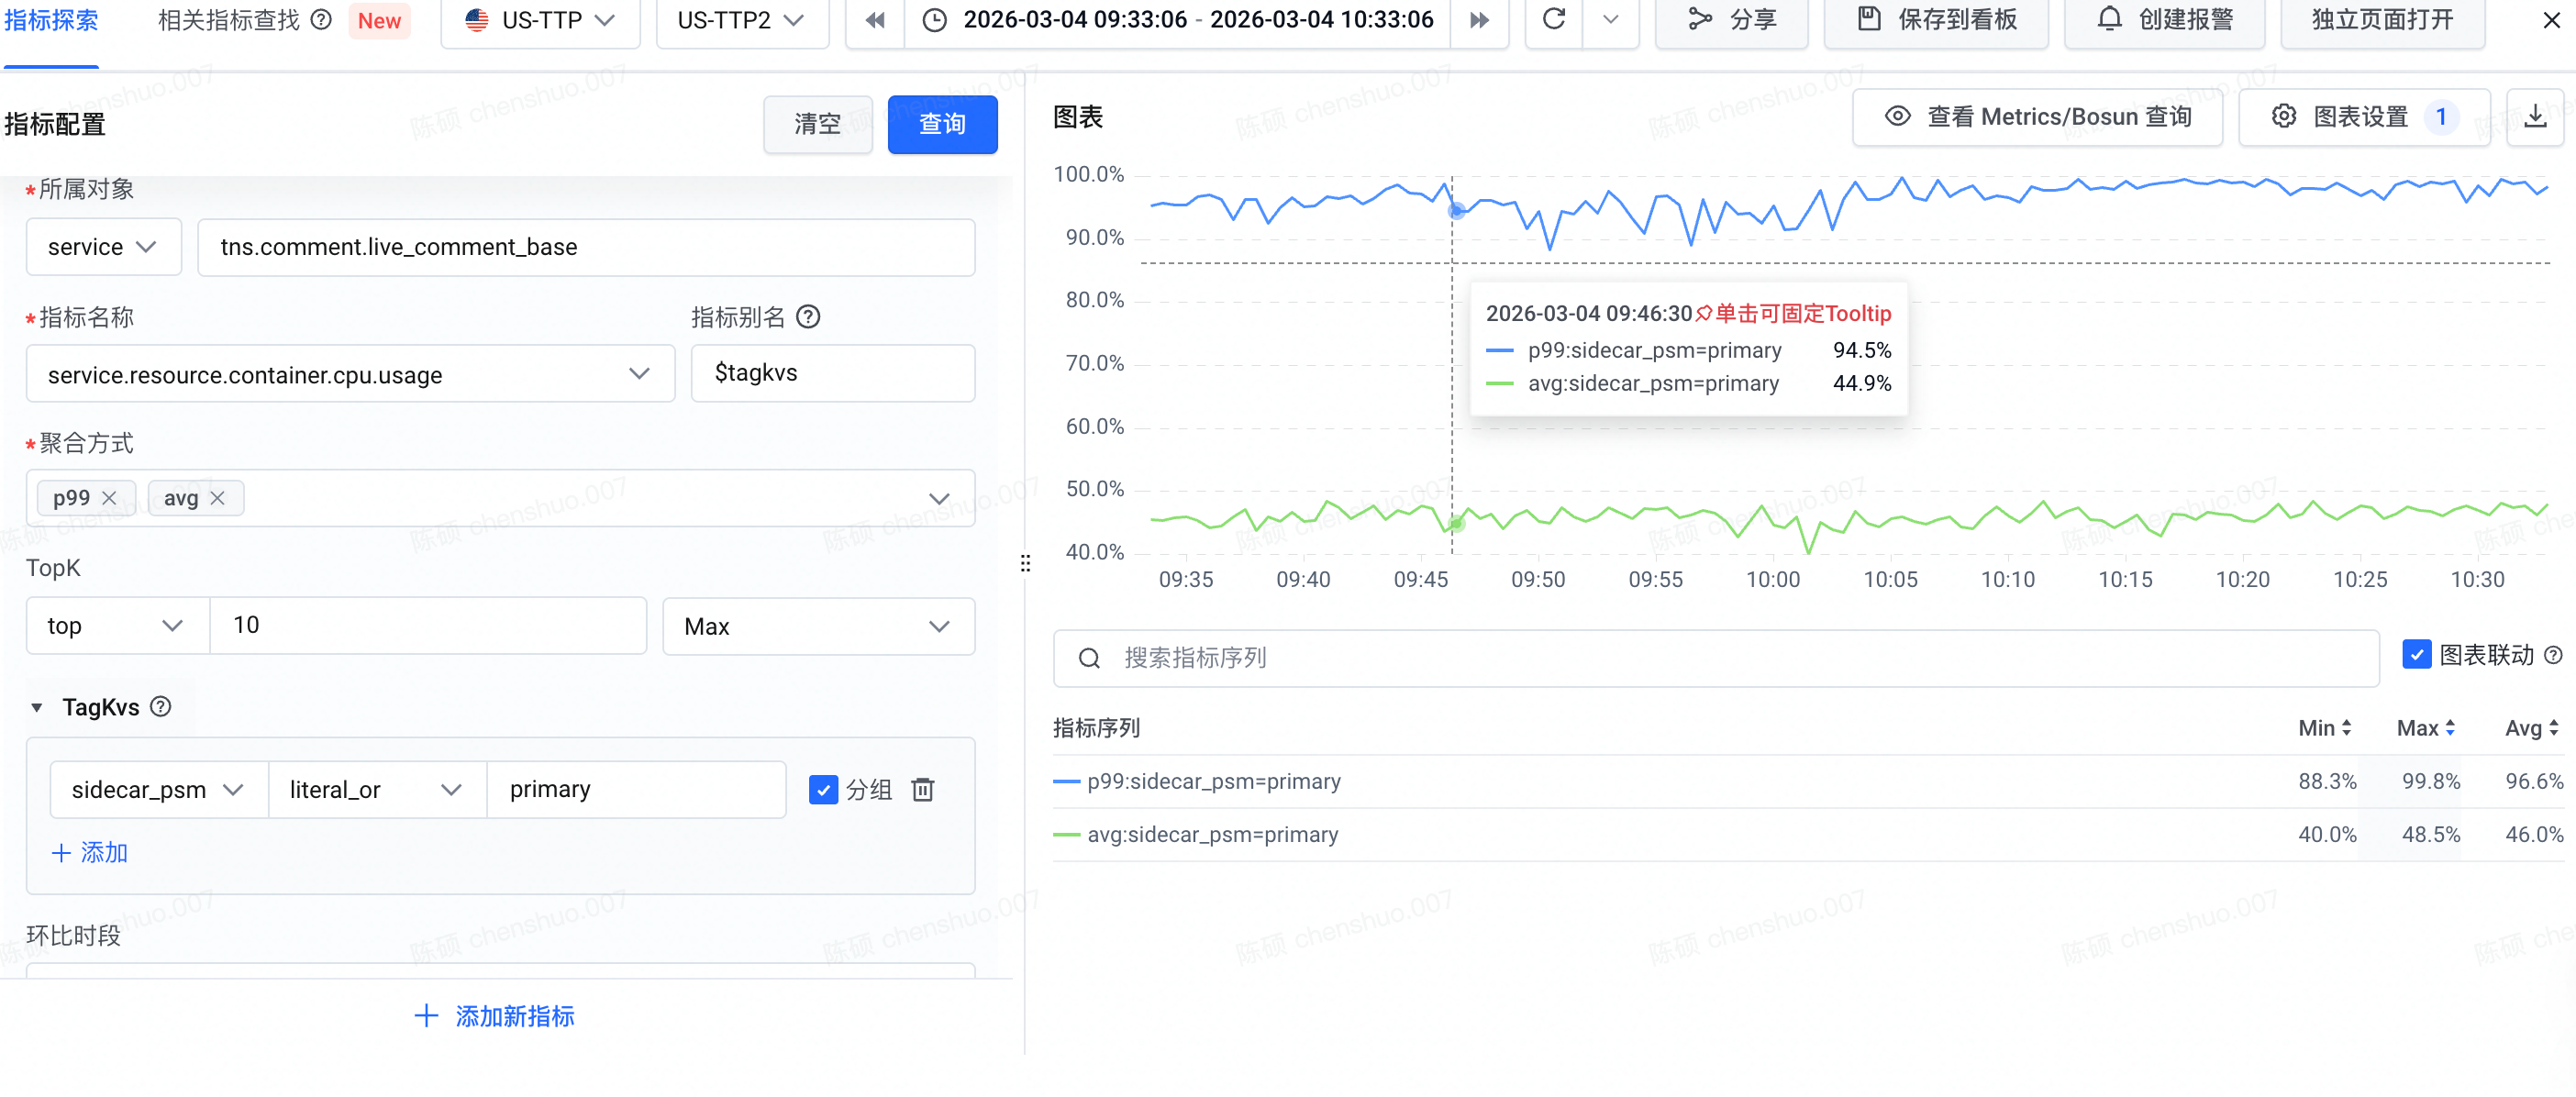This screenshot has width=2576, height=1097.
Task: Enable the 分组 grouping checkbox
Action: (823, 789)
